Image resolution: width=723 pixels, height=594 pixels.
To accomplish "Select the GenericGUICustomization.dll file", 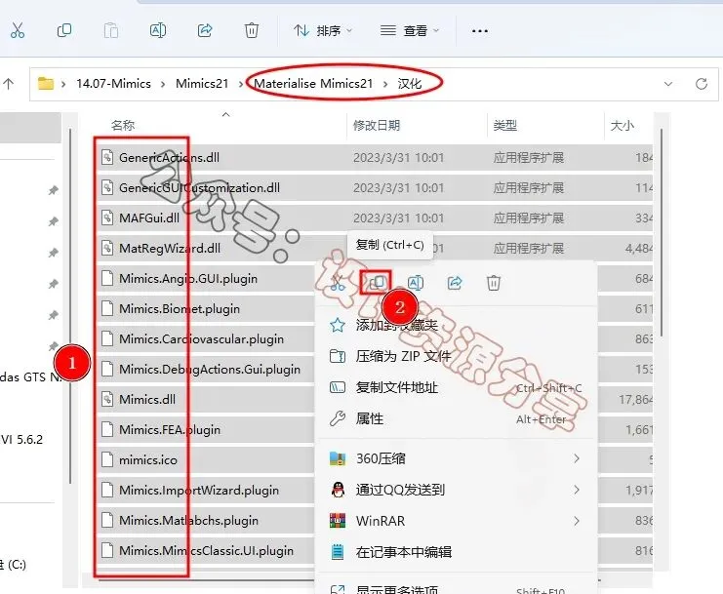I will click(376, 188).
